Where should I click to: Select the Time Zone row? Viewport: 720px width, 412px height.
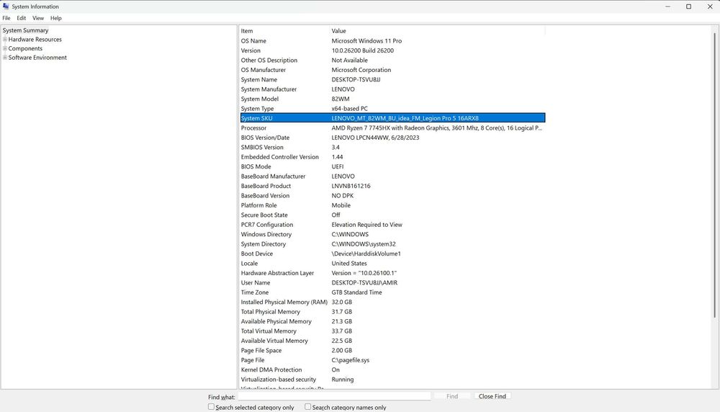392,292
